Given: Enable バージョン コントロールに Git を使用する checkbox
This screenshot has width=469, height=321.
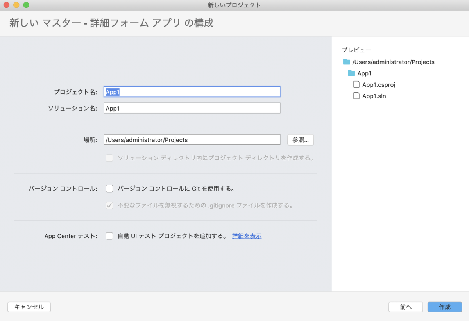Looking at the screenshot, I should (x=109, y=189).
